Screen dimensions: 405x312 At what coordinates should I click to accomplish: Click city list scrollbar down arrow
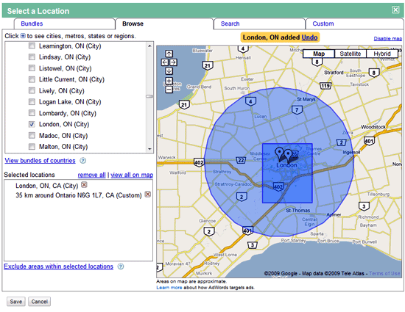click(149, 149)
